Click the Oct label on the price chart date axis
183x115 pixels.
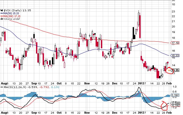[x=59, y=84]
